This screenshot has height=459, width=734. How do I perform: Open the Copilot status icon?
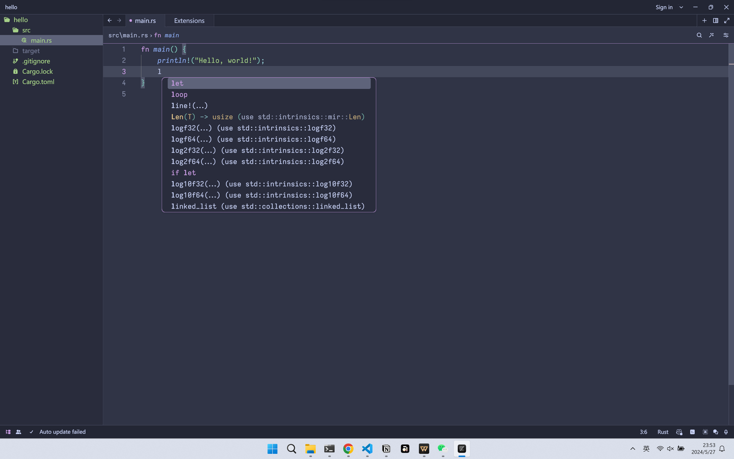tap(679, 432)
